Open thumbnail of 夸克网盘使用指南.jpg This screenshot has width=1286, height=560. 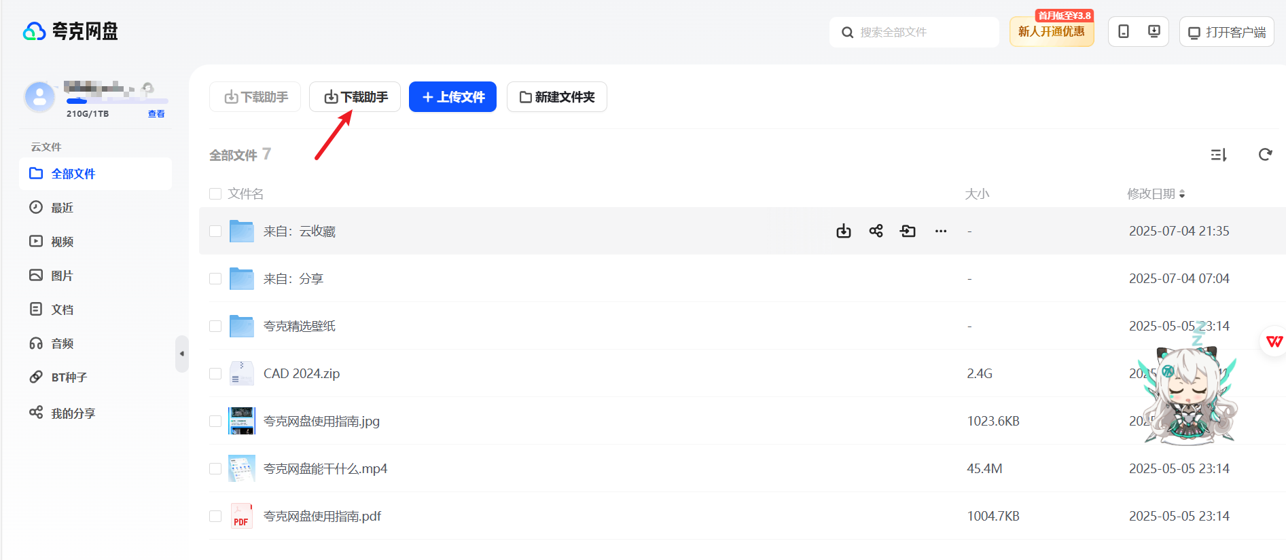tap(242, 421)
